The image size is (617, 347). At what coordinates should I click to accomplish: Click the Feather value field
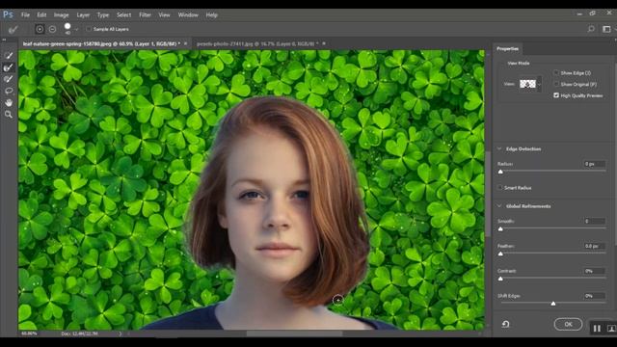(594, 246)
